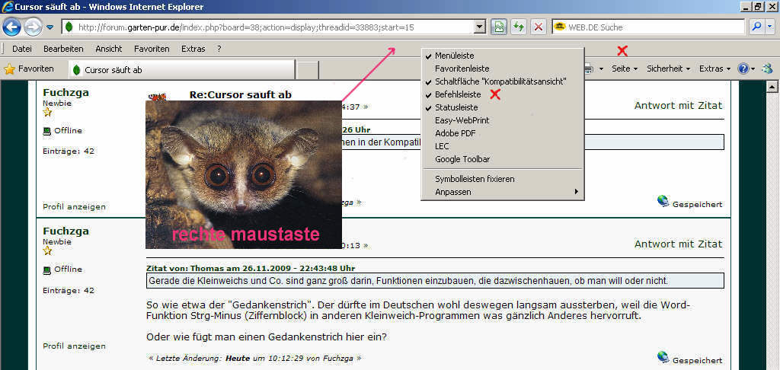Toggle the Compatibility View page icon

pyautogui.click(x=499, y=27)
